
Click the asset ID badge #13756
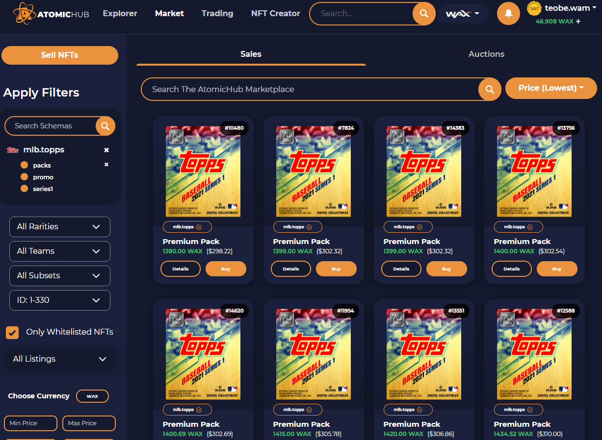pos(566,128)
